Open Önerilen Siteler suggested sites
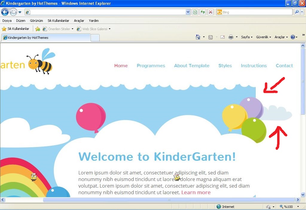 pyautogui.click(x=57, y=29)
